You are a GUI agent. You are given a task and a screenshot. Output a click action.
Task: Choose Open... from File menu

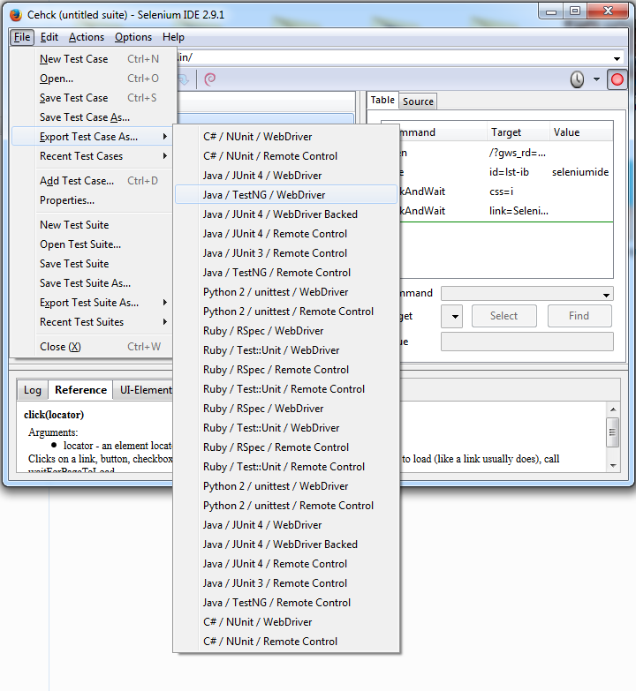[x=93, y=79]
